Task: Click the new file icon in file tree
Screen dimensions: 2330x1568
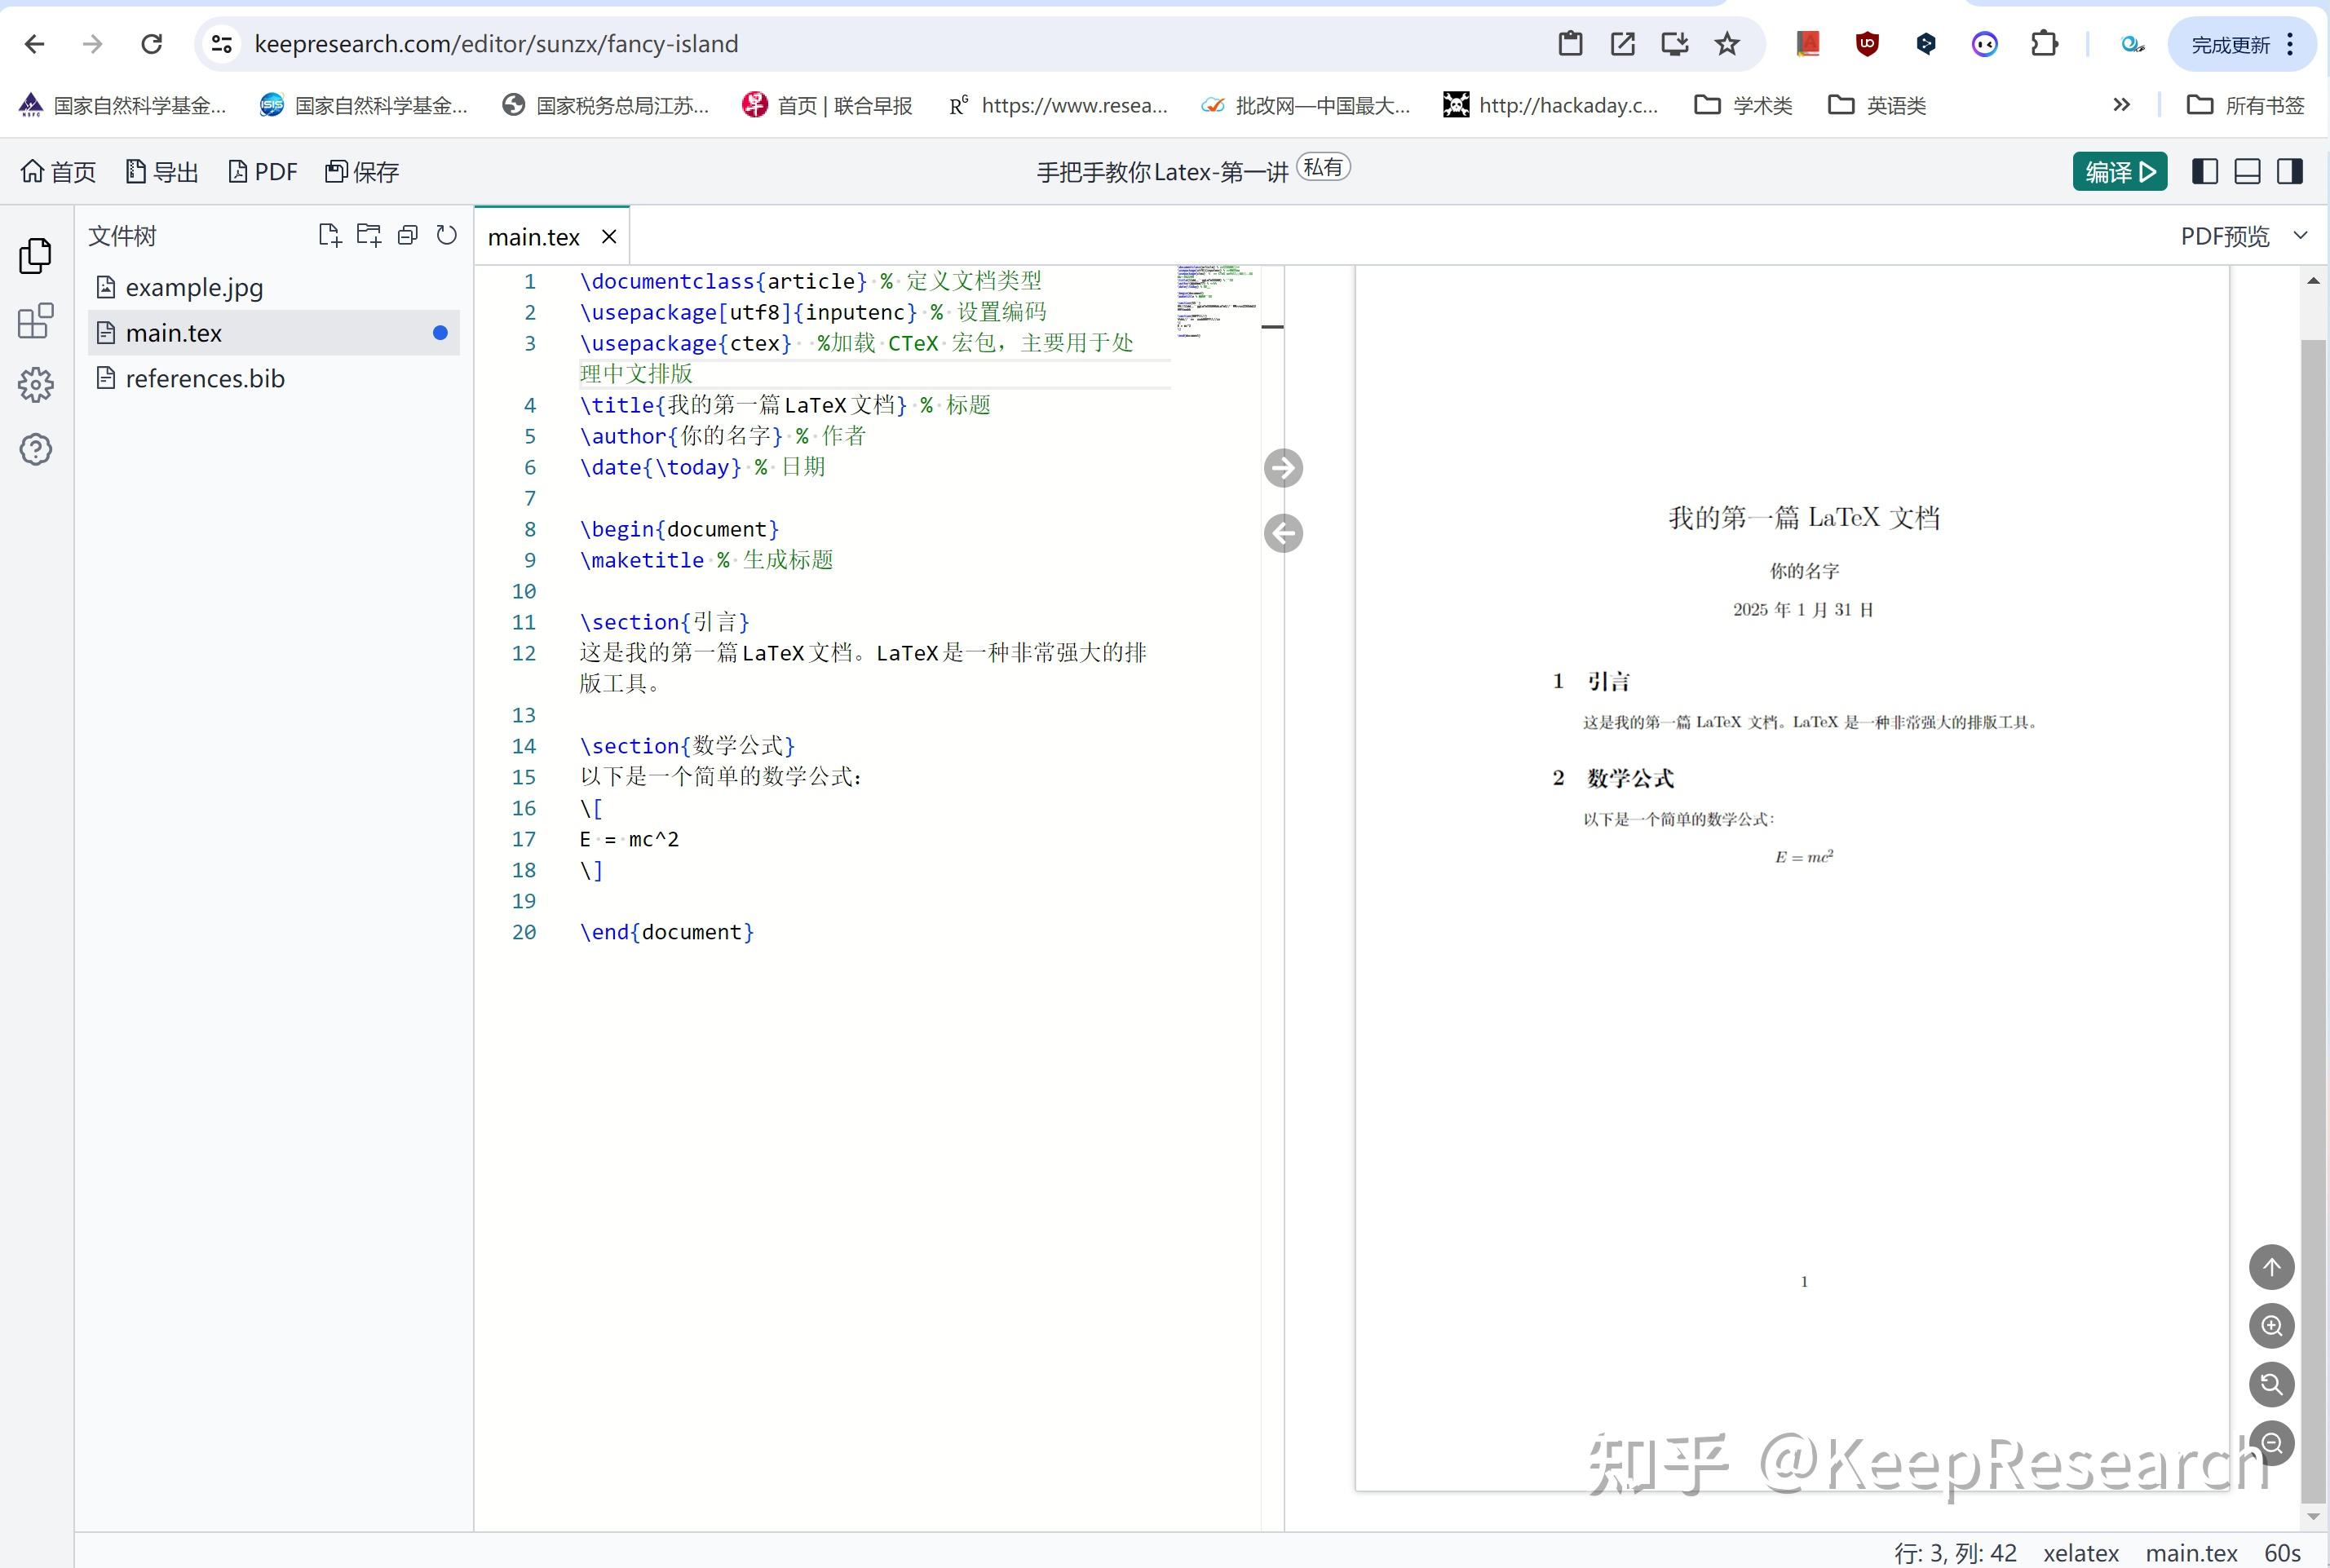Action: click(329, 235)
